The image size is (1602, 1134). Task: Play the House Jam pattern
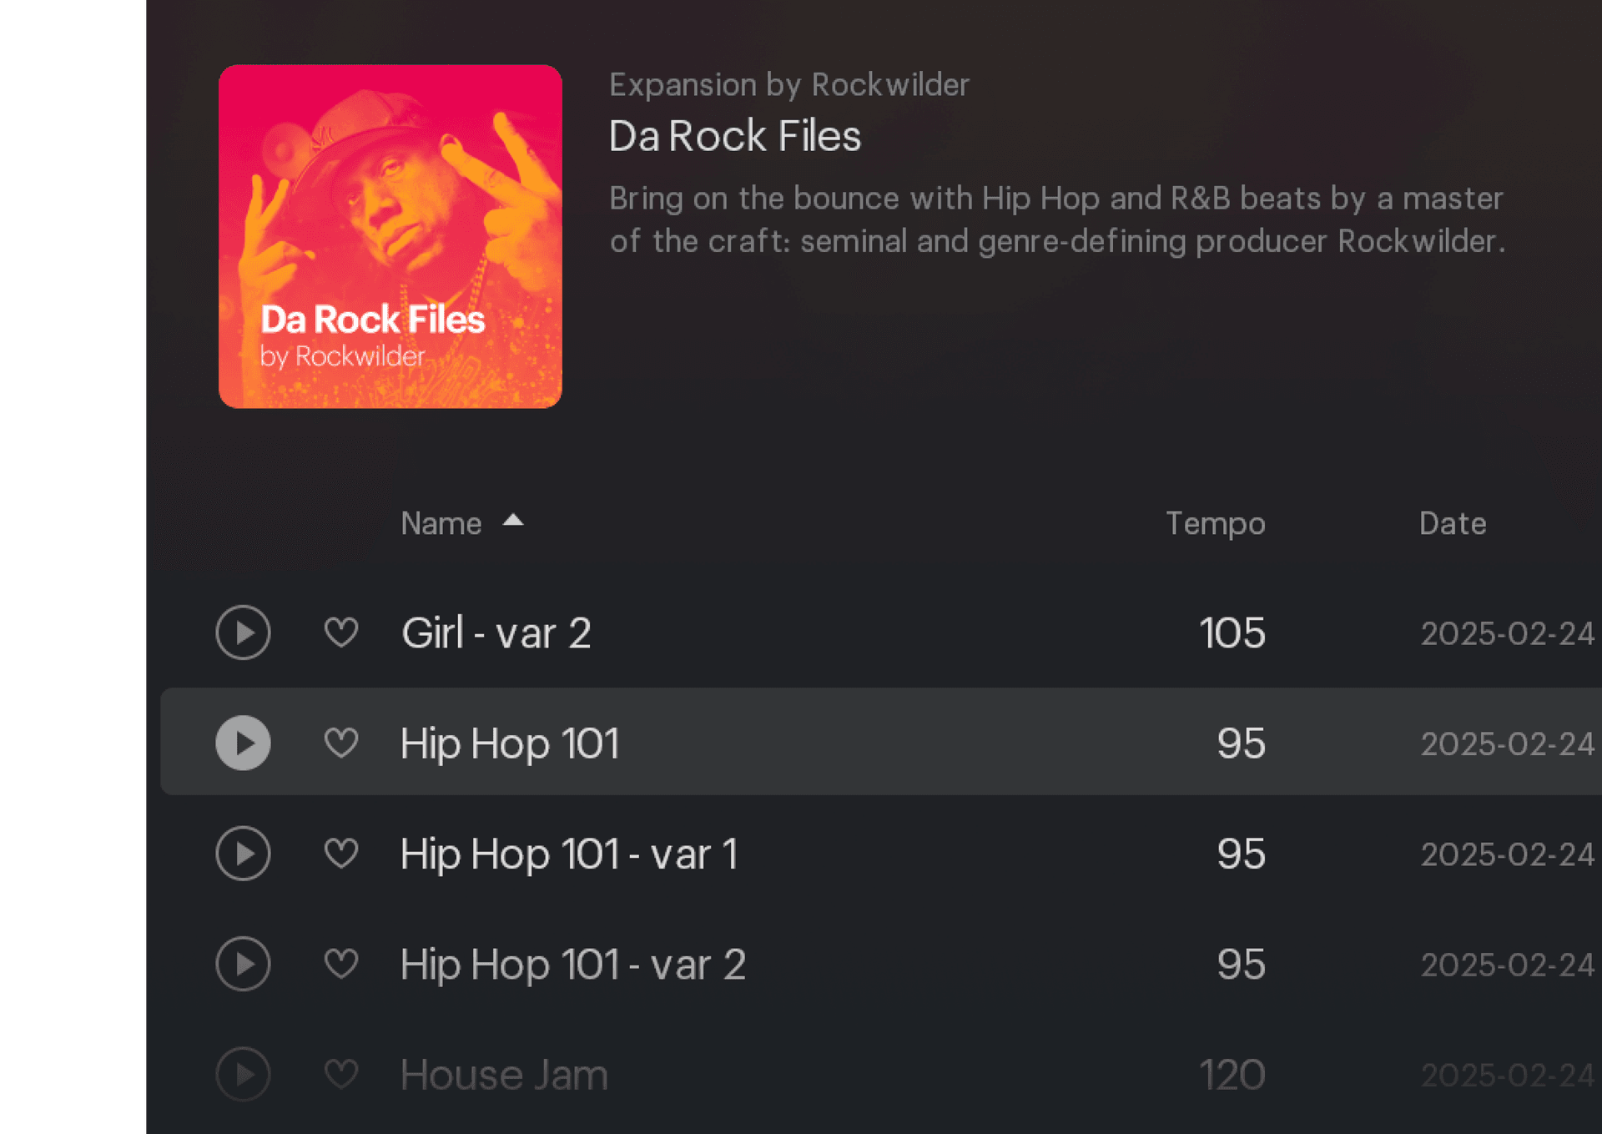coord(243,1074)
